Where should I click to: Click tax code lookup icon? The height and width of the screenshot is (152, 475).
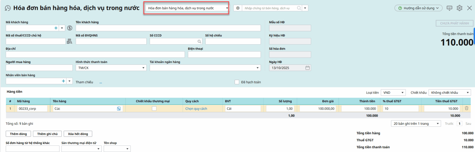[69, 42]
